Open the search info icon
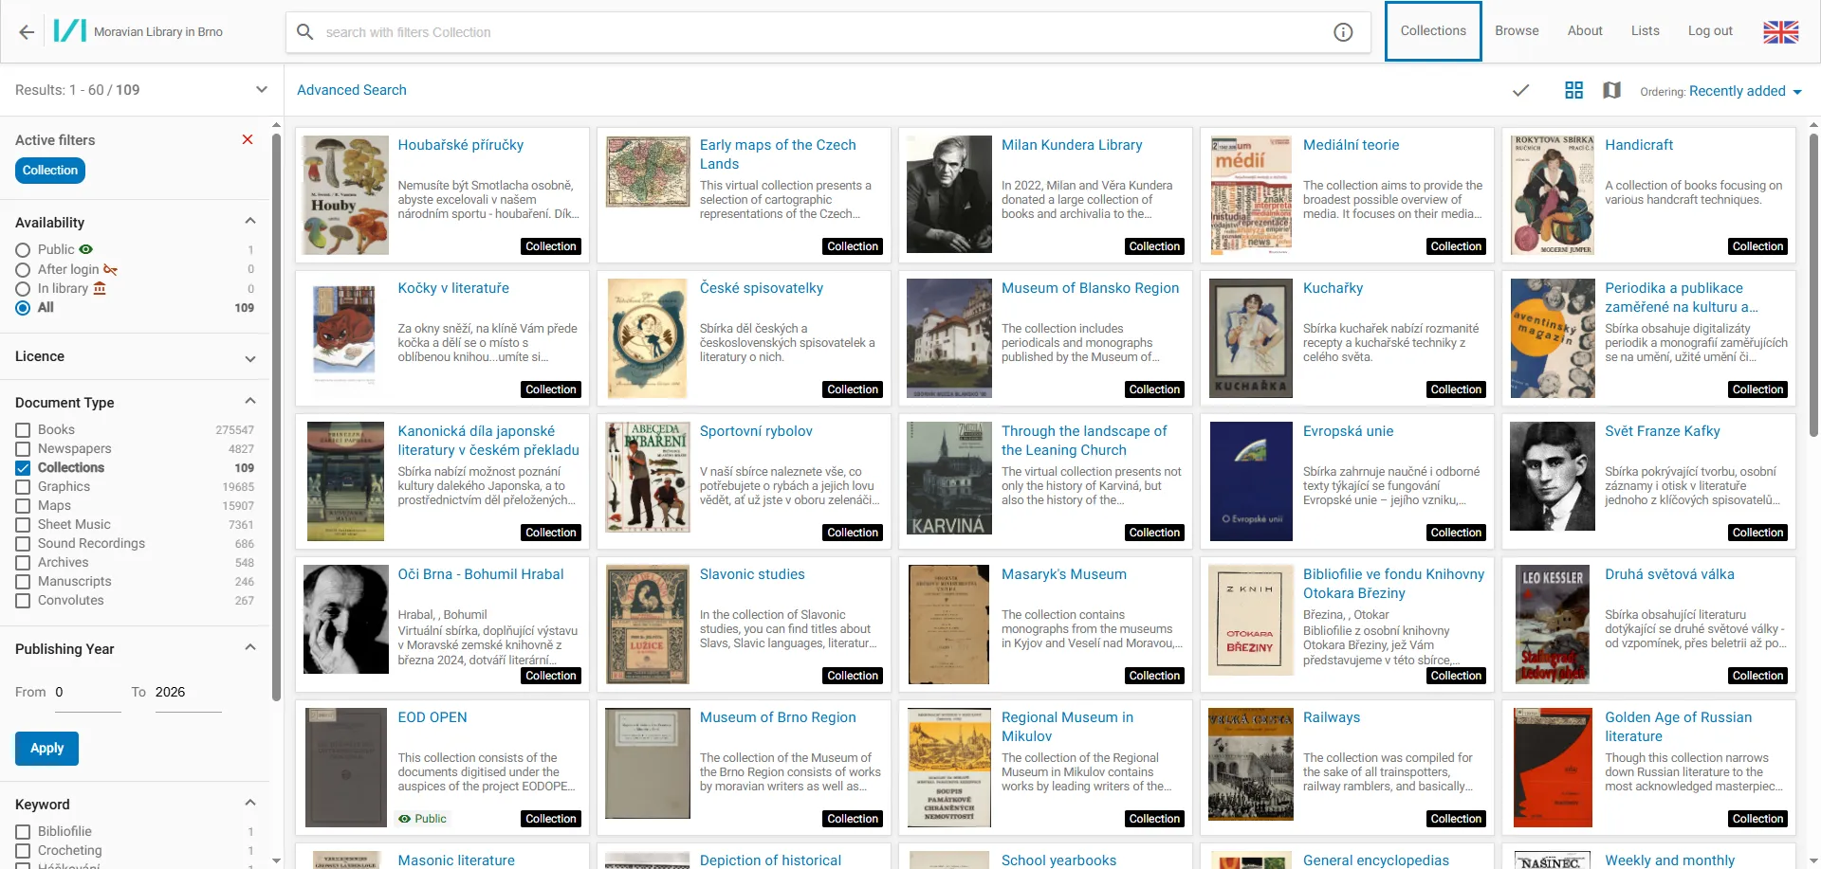Viewport: 1821px width, 869px height. point(1343,32)
